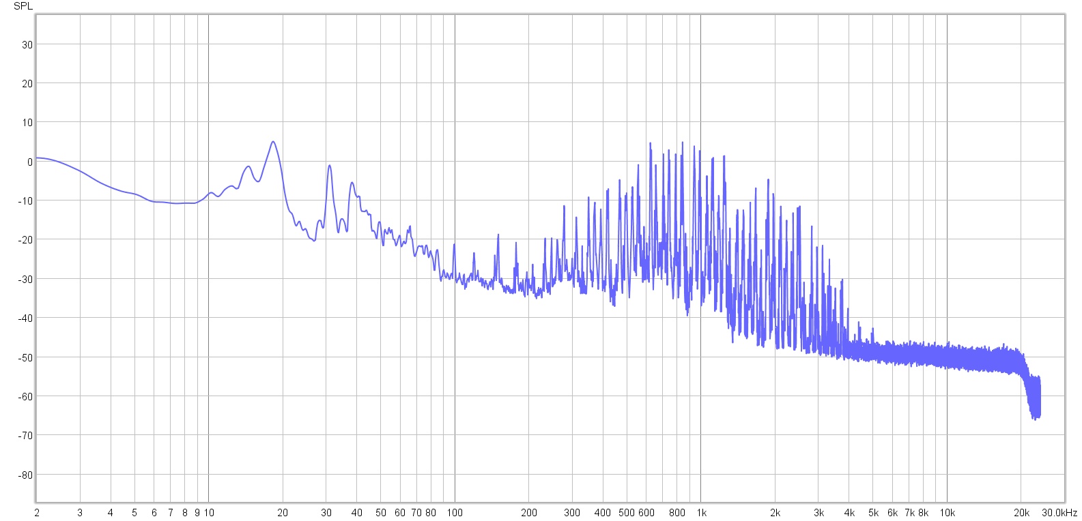Screen dimensions: 1082x521
Task: Select the 20k frequency axis label
Action: 1021,513
